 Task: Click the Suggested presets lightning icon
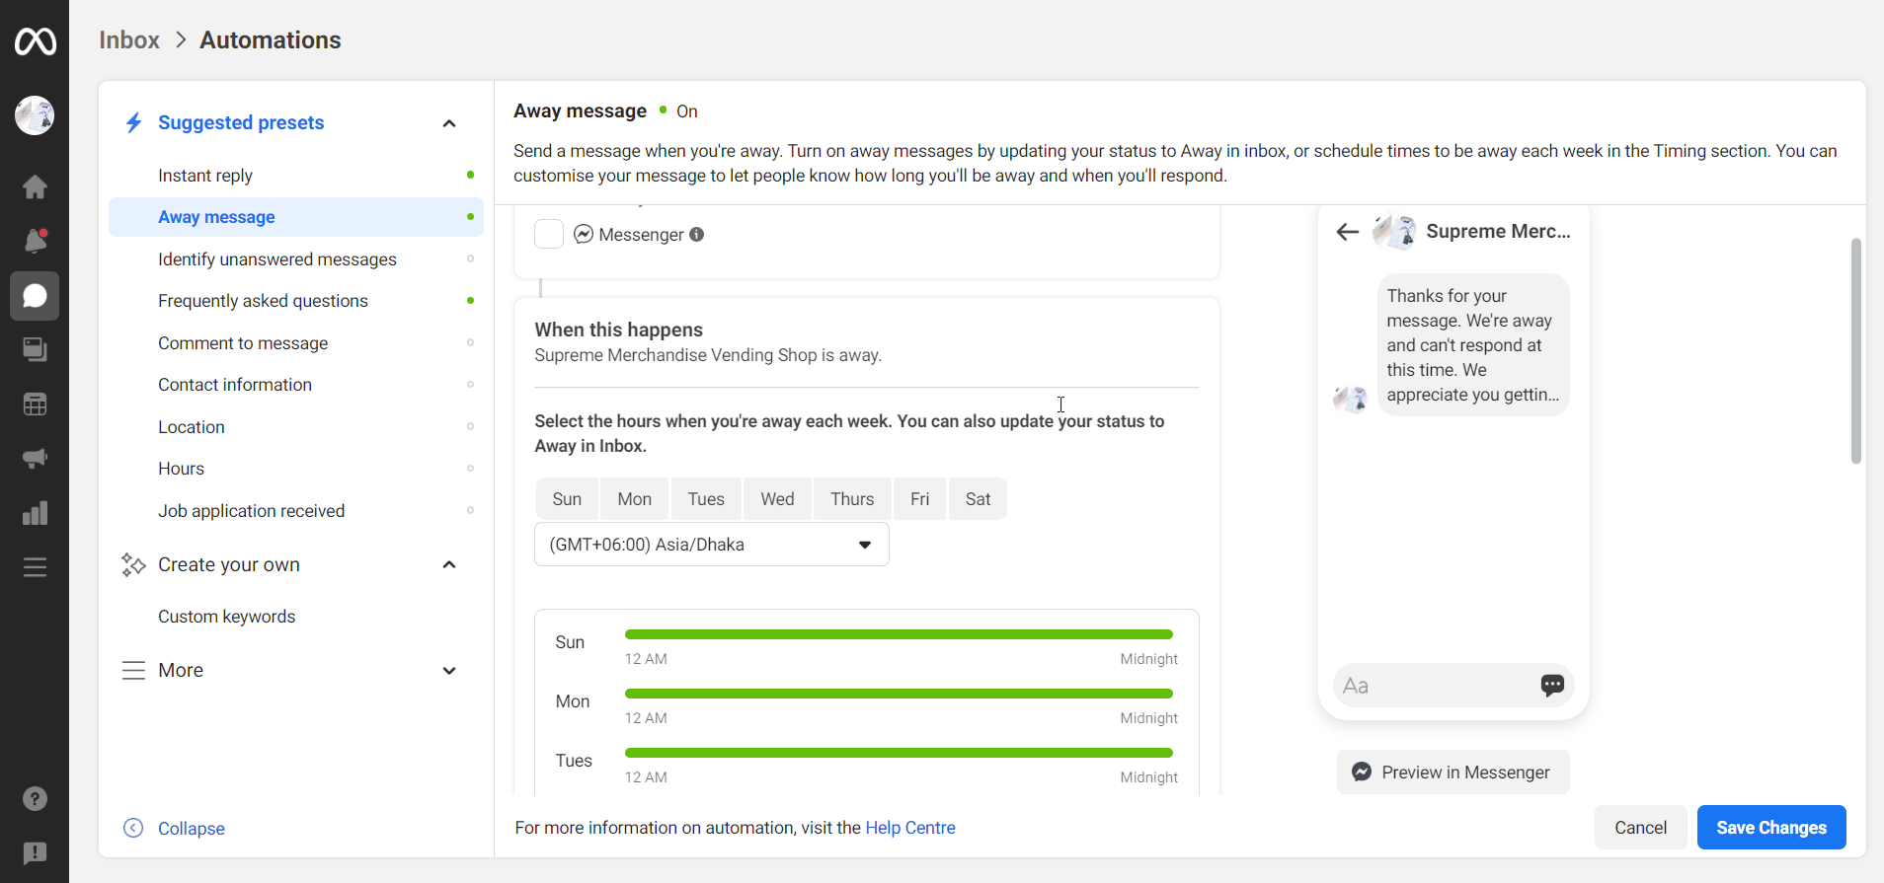pyautogui.click(x=133, y=122)
